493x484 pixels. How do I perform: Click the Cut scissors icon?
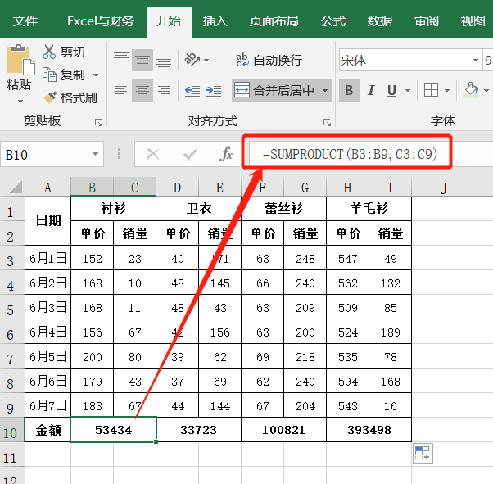49,52
